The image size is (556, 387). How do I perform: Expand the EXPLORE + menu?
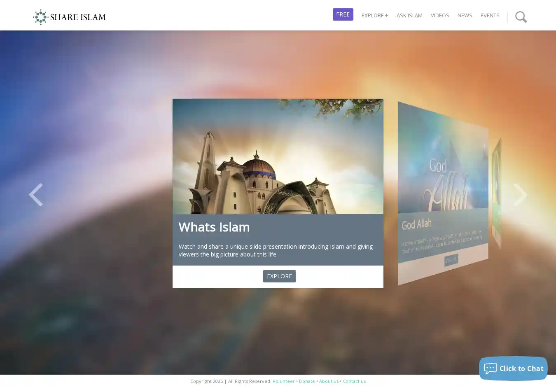[x=374, y=15]
